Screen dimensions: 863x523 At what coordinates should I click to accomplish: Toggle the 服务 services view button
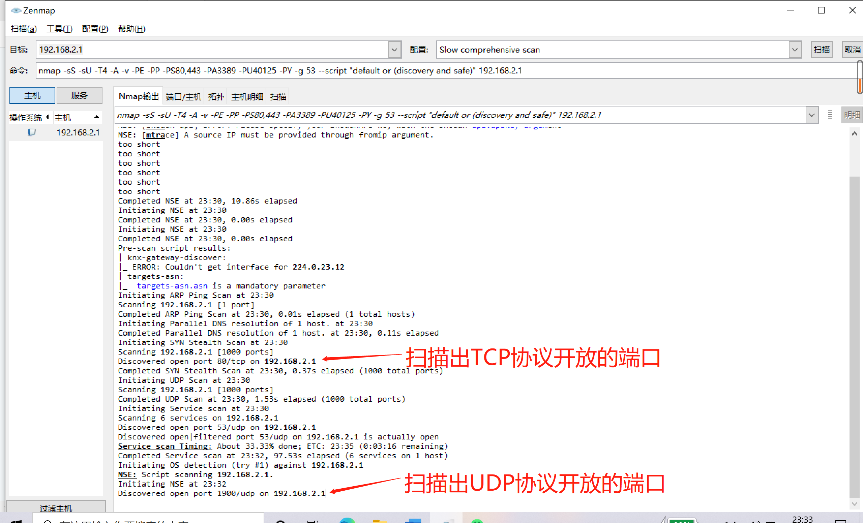click(x=79, y=95)
